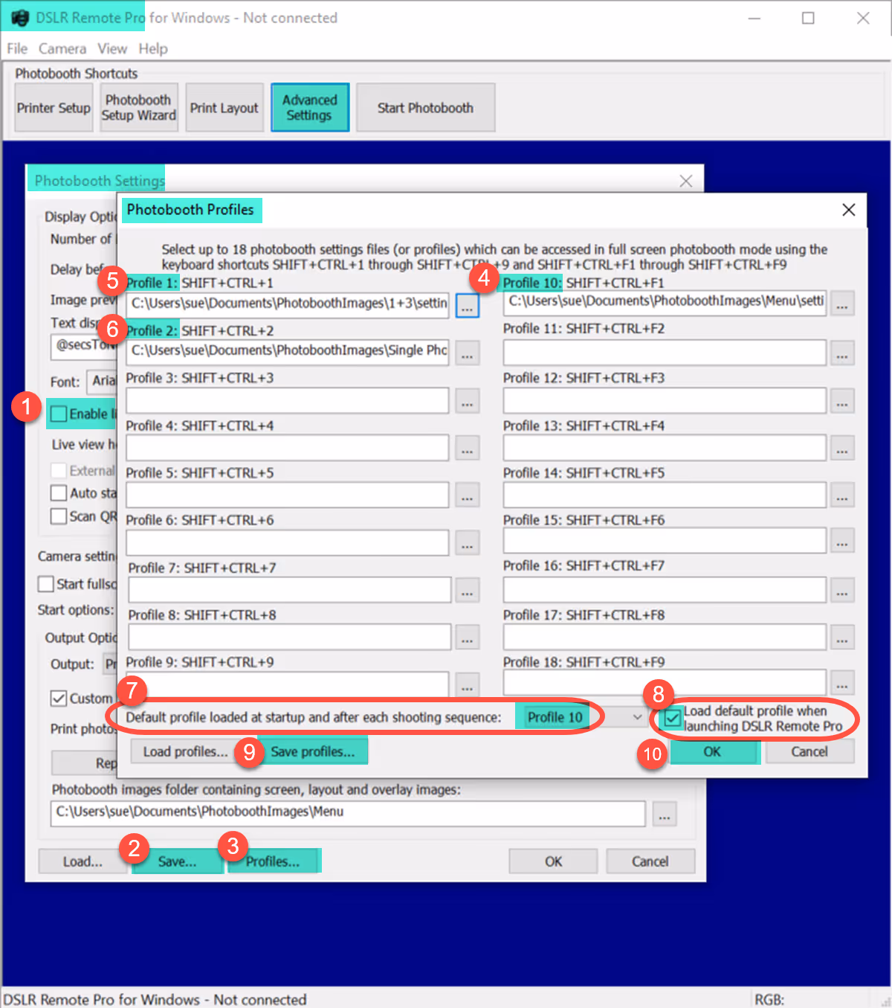Browse for Profile 11 settings file

click(x=842, y=353)
